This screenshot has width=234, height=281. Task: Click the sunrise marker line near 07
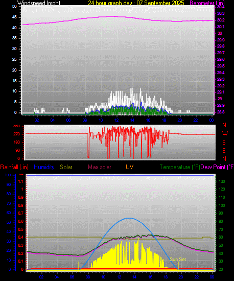point(78,266)
